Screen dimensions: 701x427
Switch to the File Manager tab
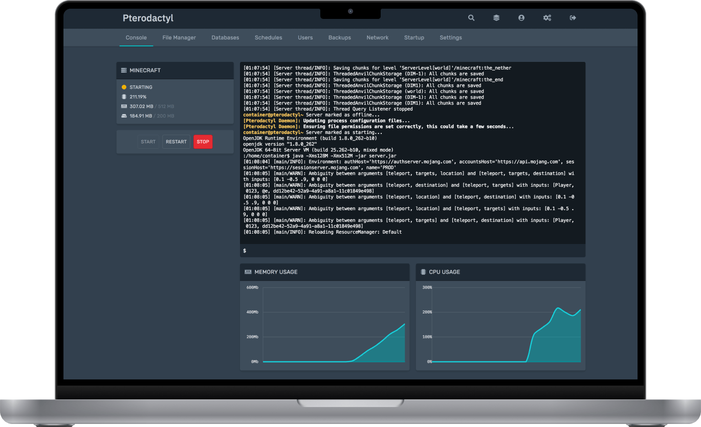click(179, 37)
